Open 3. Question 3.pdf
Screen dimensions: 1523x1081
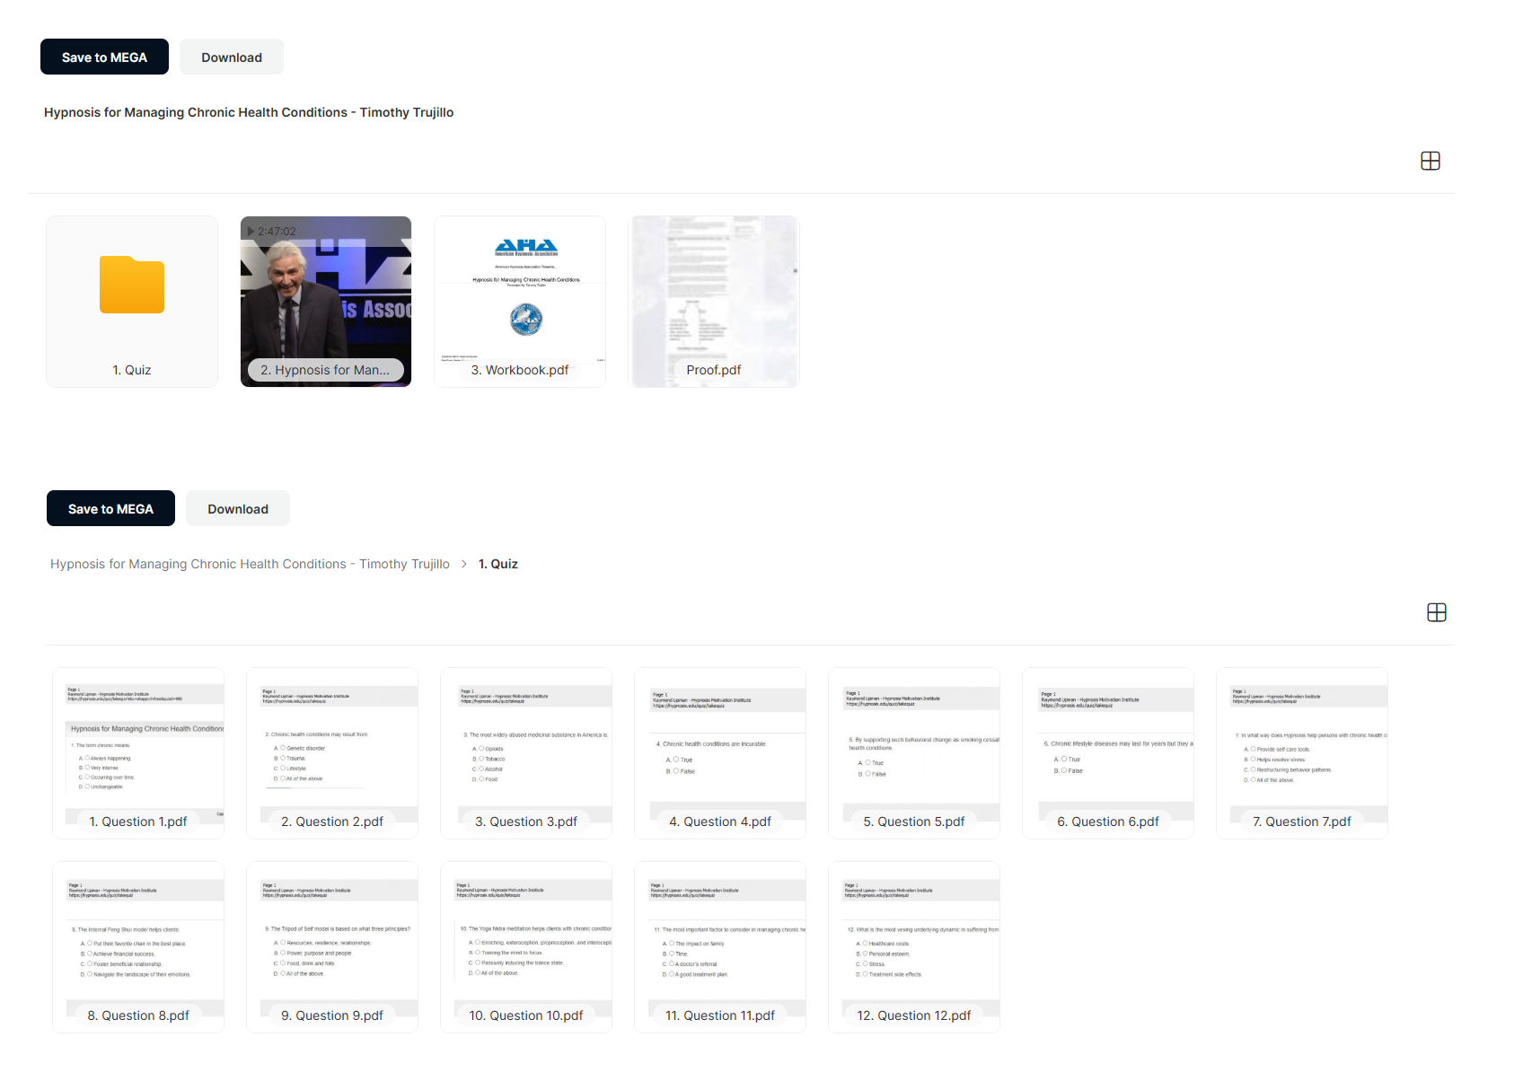pos(526,753)
